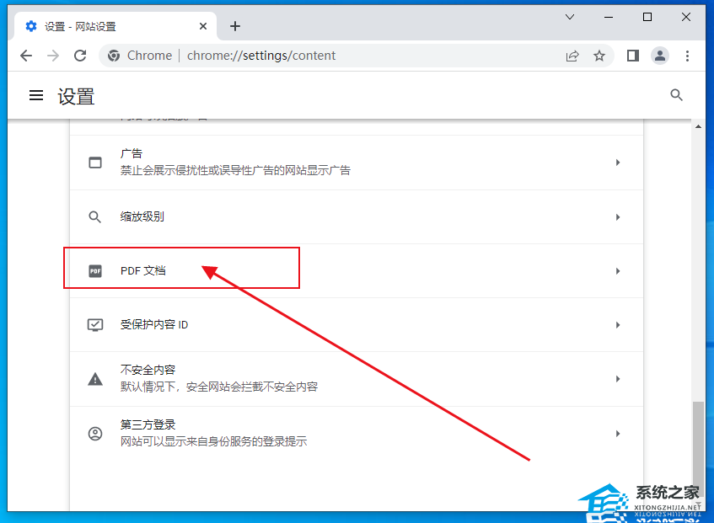Open Chrome three-dot menu
Screen dimensions: 714x523
(x=687, y=56)
